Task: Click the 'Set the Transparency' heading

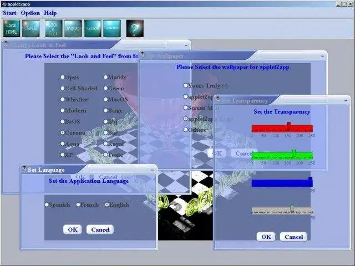Action: pyautogui.click(x=282, y=112)
